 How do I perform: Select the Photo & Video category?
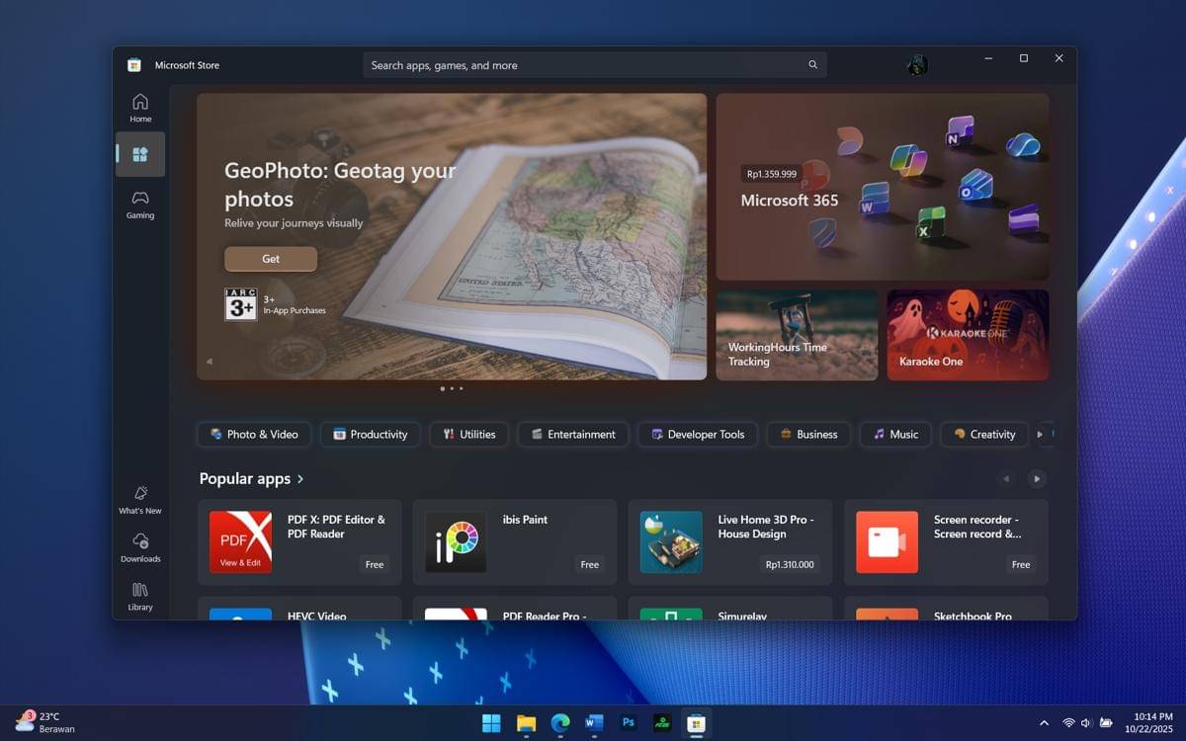254,435
